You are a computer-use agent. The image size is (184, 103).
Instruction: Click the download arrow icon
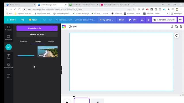pyautogui.click(x=148, y=20)
